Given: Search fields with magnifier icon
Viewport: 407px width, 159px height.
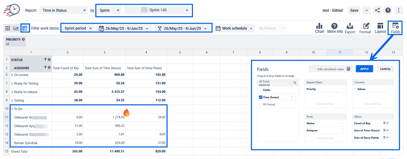Looking at the screenshot, I should [295, 83].
